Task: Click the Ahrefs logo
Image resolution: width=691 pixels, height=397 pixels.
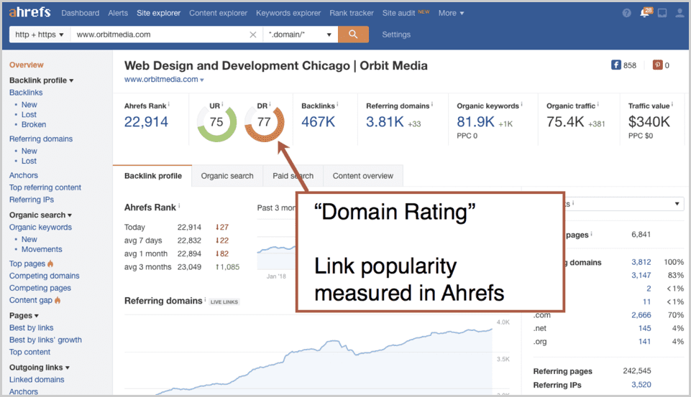Action: click(x=30, y=12)
